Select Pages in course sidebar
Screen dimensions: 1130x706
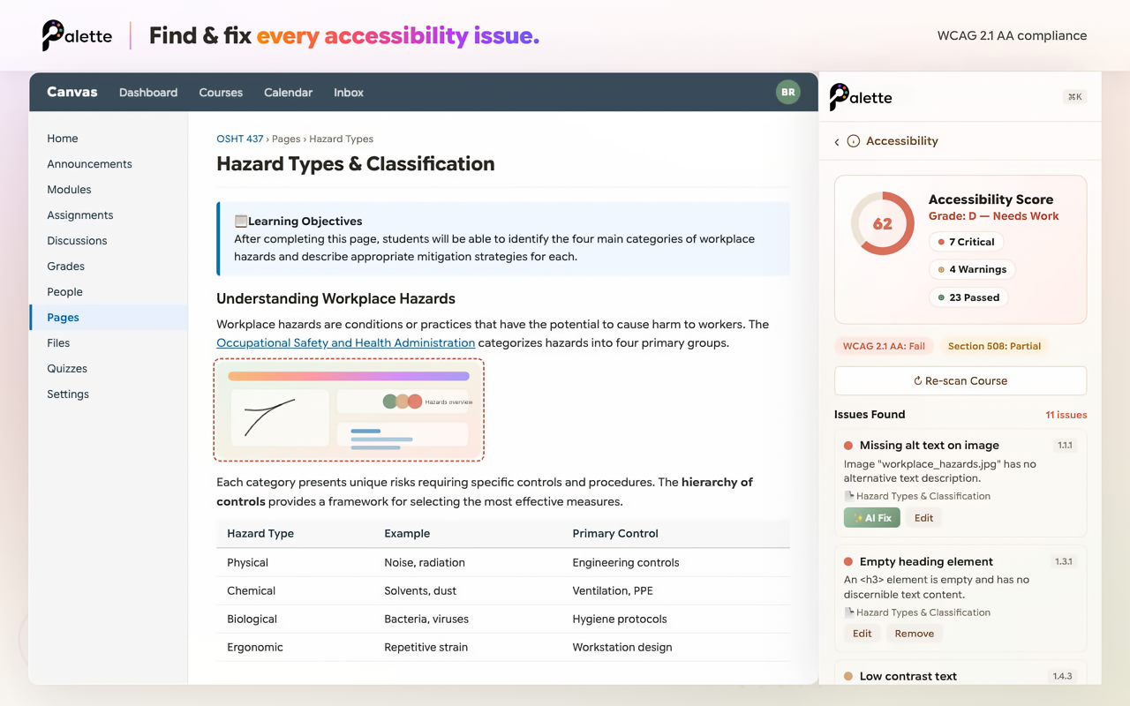click(109, 318)
